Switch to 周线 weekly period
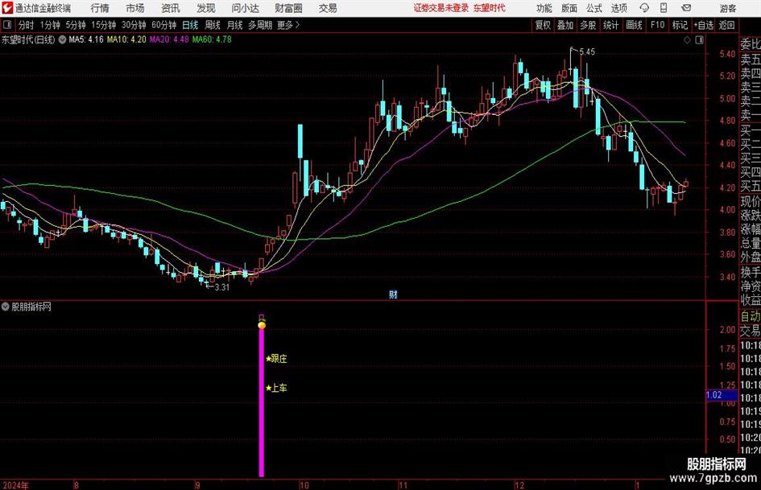Screen dimensions: 761x490 213,25
